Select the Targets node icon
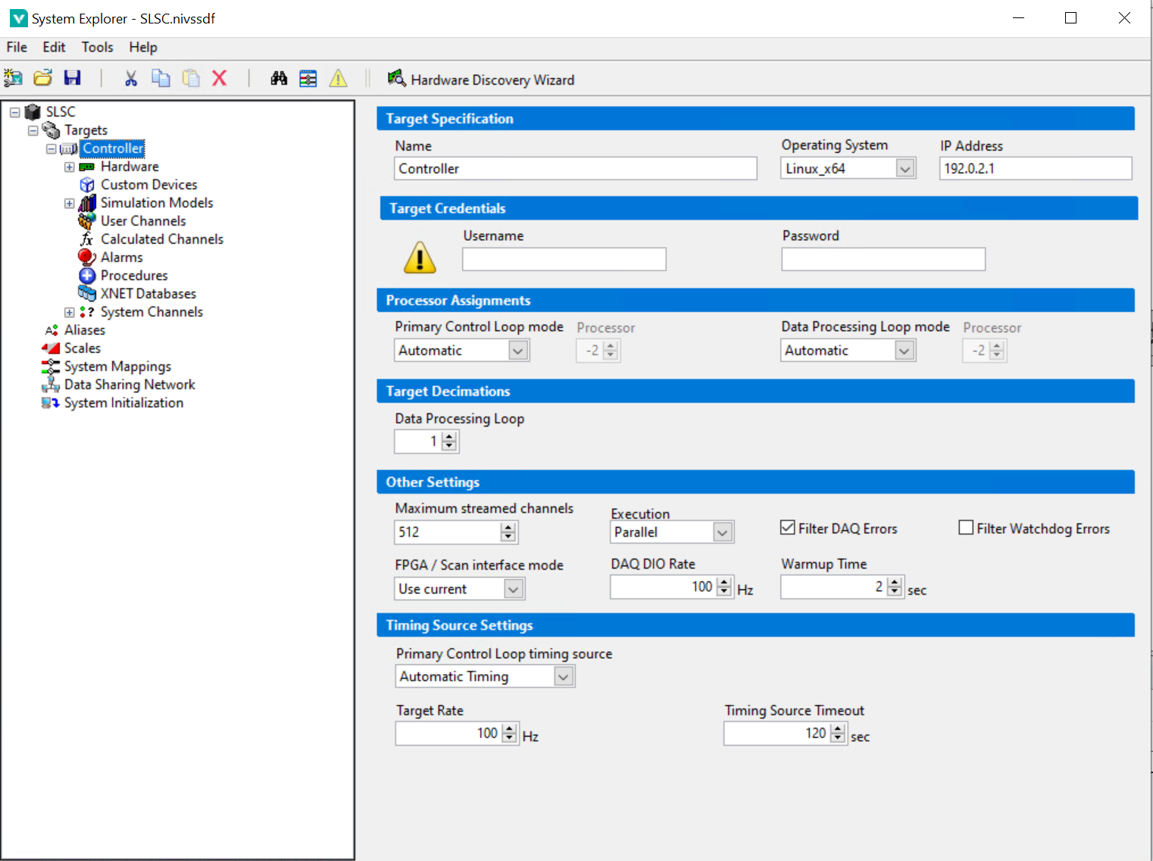This screenshot has width=1153, height=861. coord(51,130)
